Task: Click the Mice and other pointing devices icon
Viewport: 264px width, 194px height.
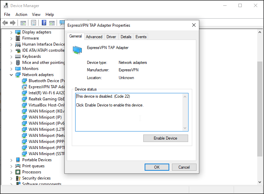Action: pyautogui.click(x=18, y=63)
